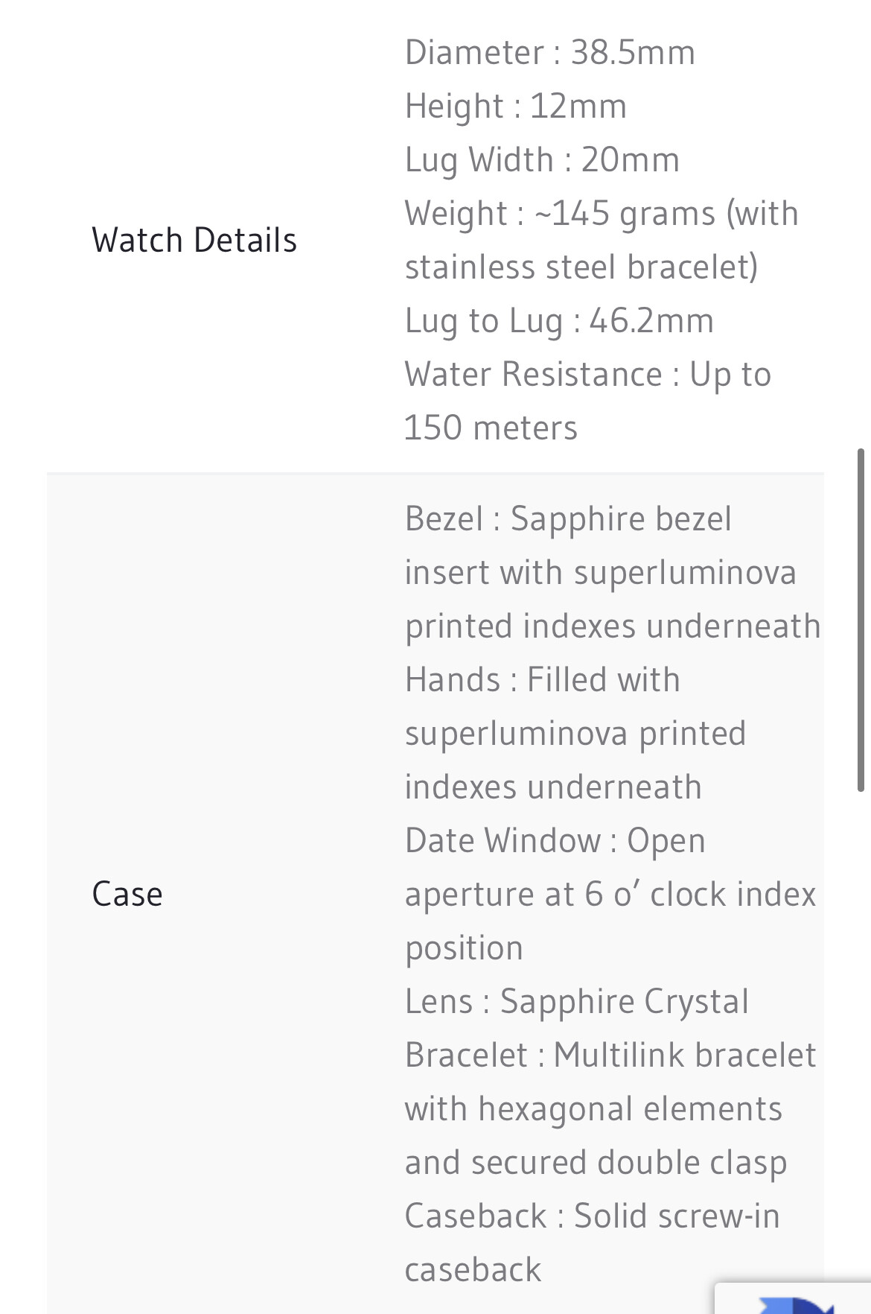The width and height of the screenshot is (871, 1314).
Task: Click the Lug to Lug 46.2mm line
Action: (x=559, y=320)
